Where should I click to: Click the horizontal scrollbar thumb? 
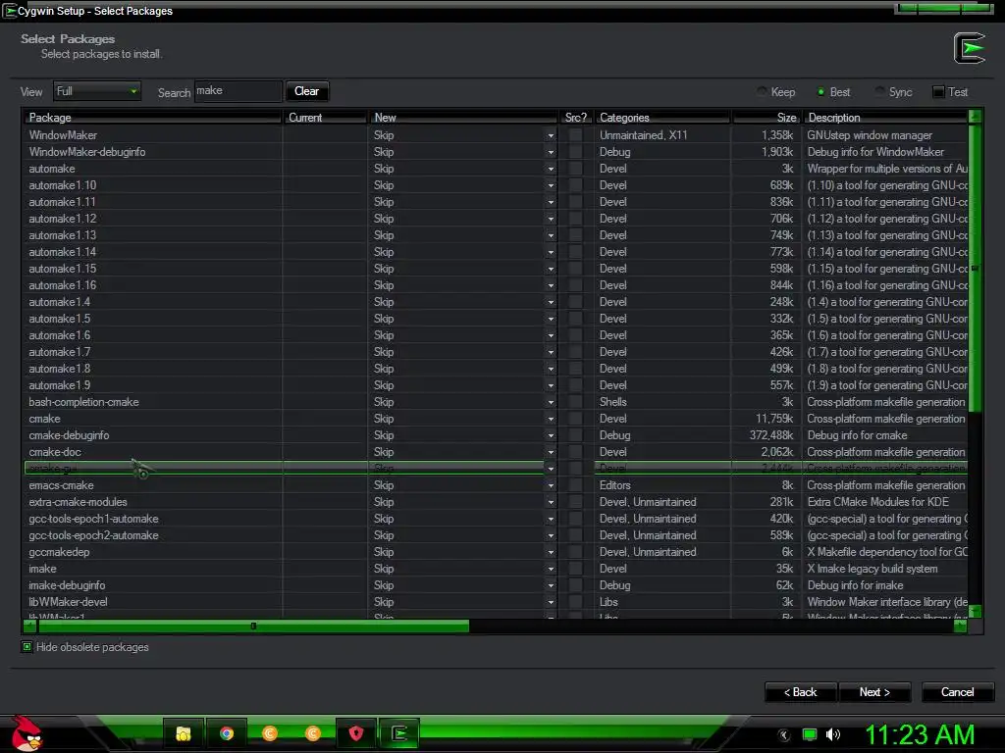(253, 627)
